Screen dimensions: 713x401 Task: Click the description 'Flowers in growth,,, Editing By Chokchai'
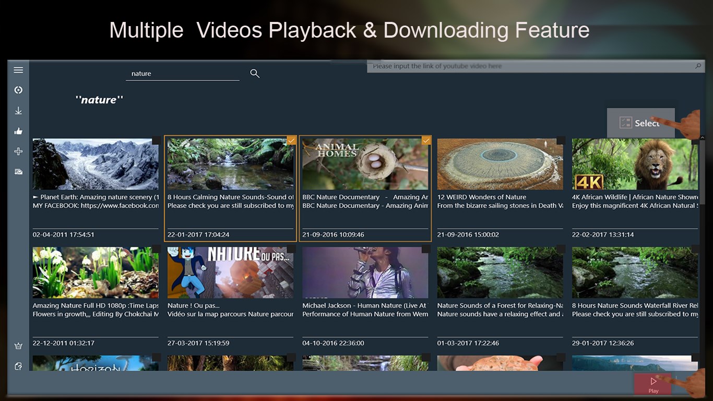pos(96,314)
